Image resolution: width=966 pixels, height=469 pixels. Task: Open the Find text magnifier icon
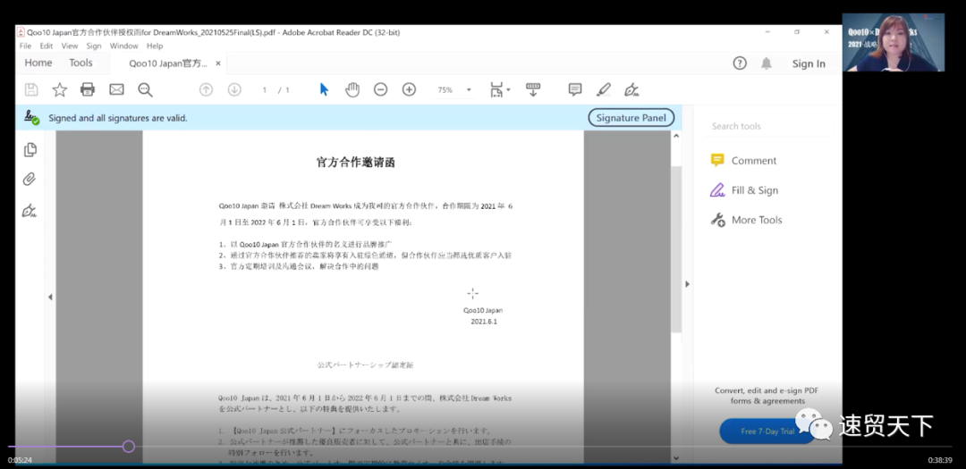[146, 90]
